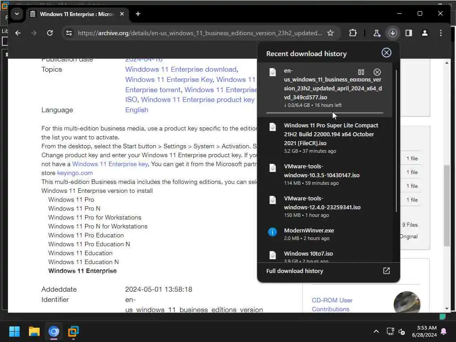Click Chrome icon in taskbar
The image size is (456, 342).
tap(54, 331)
